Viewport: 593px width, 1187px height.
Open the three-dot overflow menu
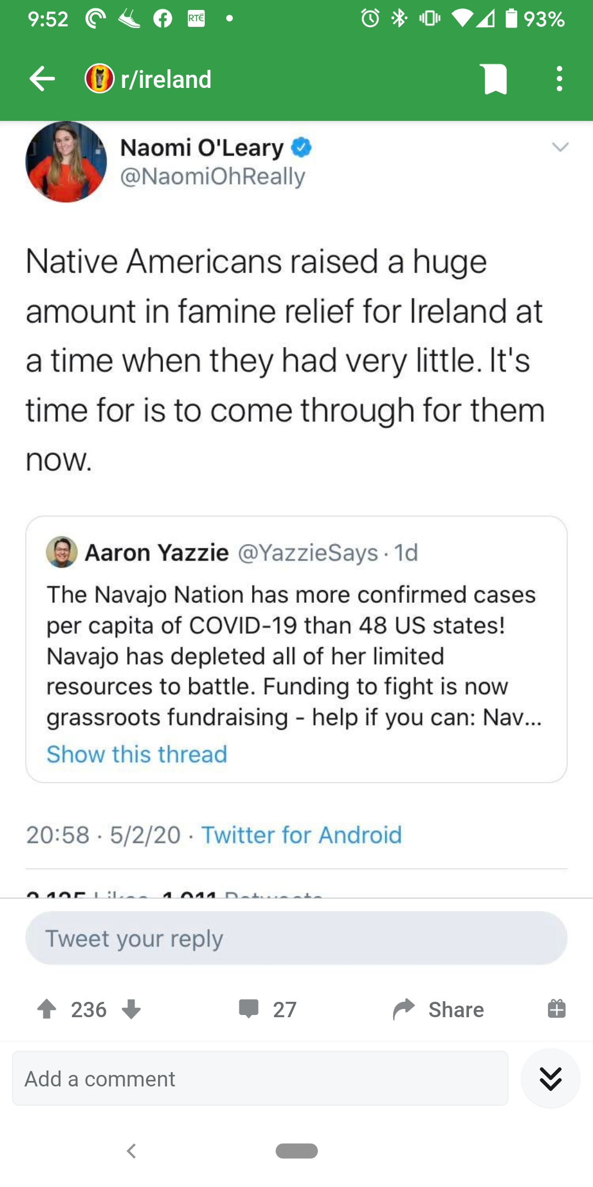(559, 79)
